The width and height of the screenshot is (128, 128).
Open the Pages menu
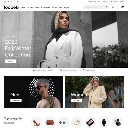[x=67, y=7]
